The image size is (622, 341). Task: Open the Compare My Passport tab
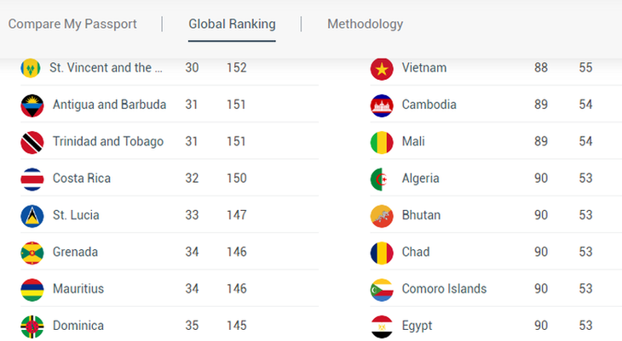[72, 24]
